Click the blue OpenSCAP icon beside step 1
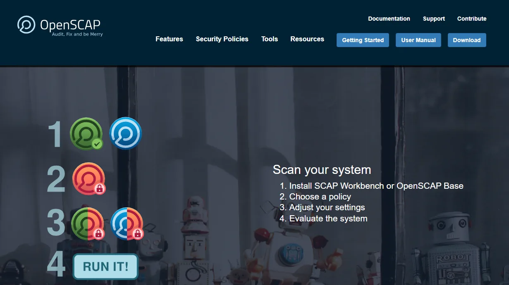The image size is (509, 285). 125,133
